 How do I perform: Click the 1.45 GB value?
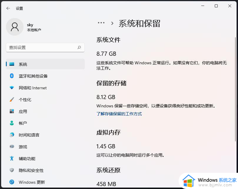106,146
